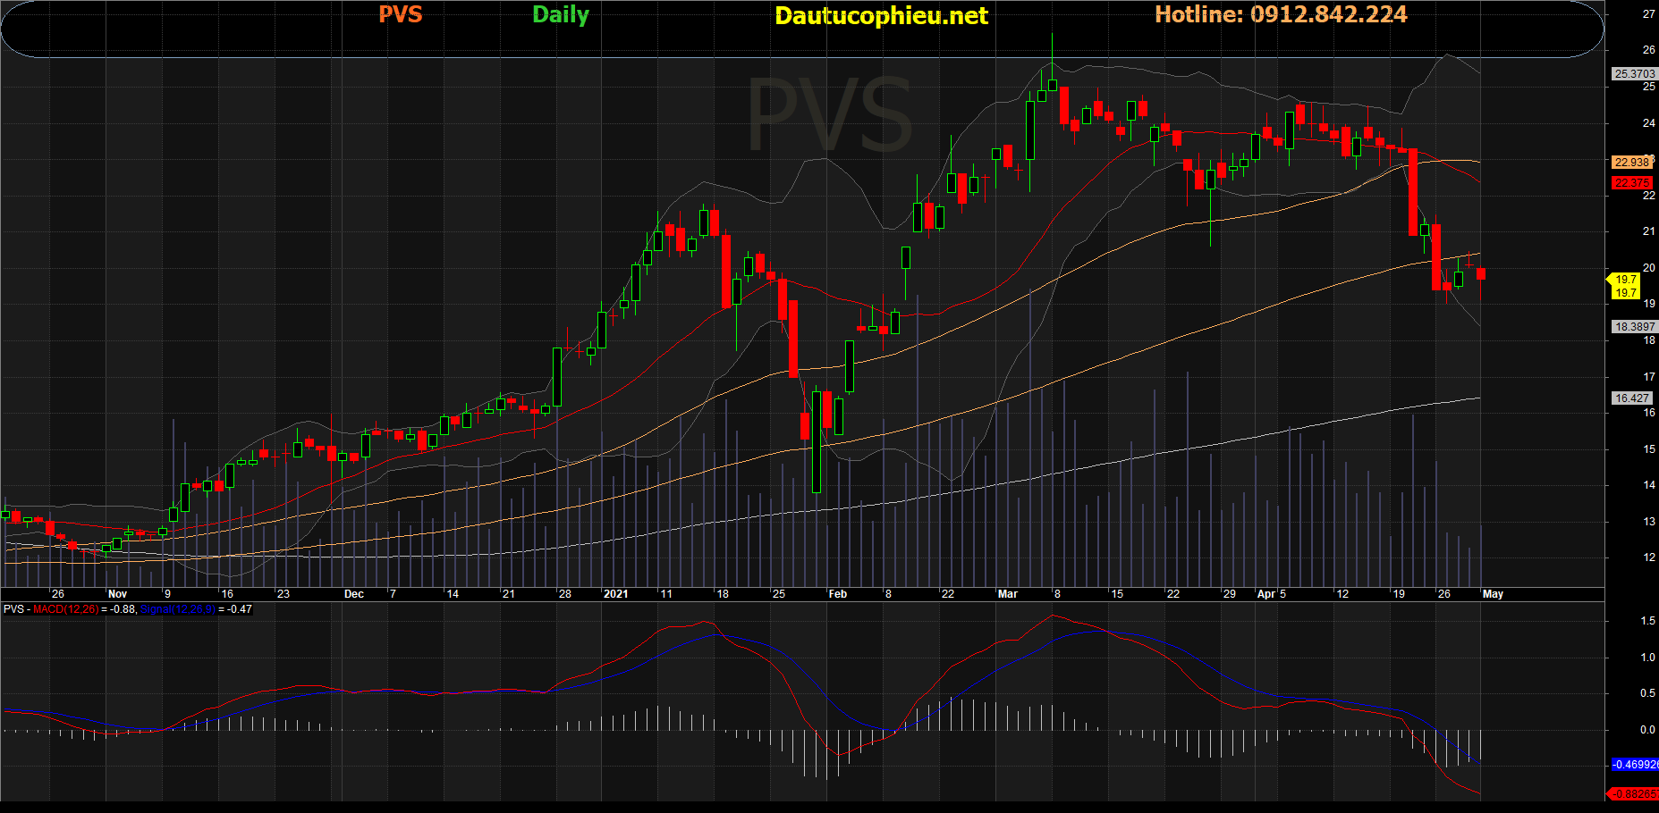Click the 0.5 MACD axis label
Viewport: 1659px width, 813px height.
[x=1647, y=693]
